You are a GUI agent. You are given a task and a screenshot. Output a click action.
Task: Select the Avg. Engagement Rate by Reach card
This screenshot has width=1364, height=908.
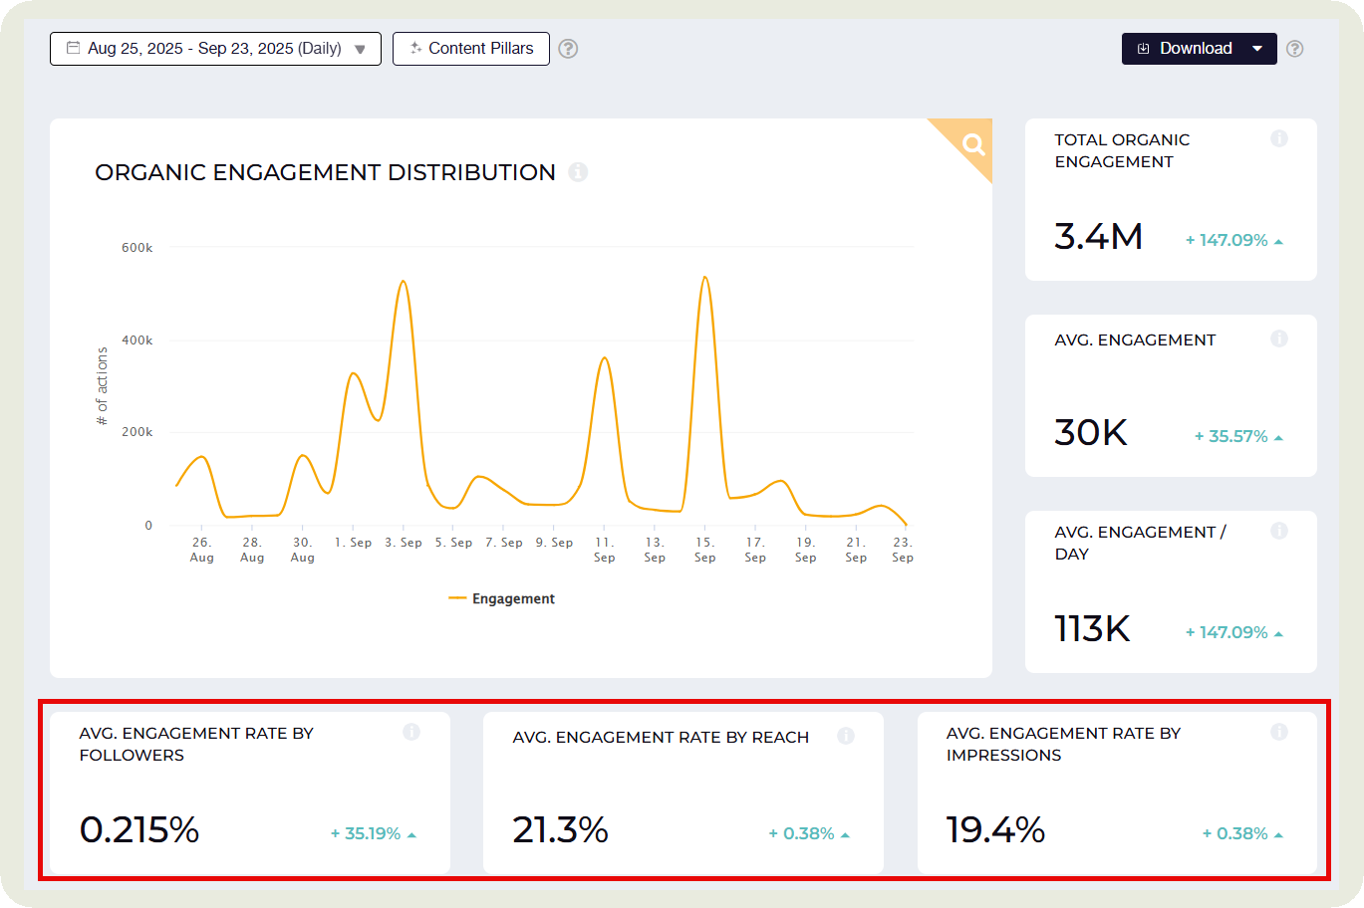[682, 794]
